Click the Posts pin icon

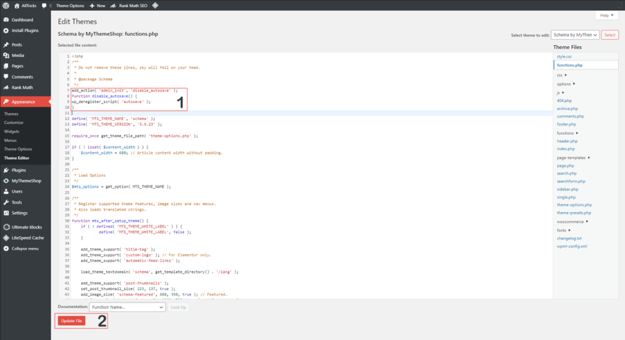(6, 45)
